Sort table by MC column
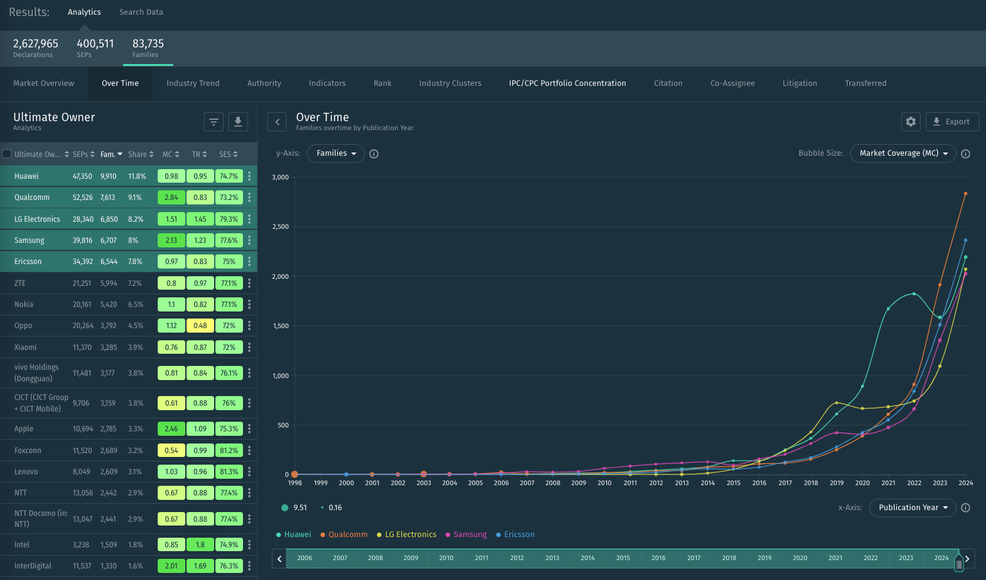This screenshot has width=986, height=580. (171, 154)
